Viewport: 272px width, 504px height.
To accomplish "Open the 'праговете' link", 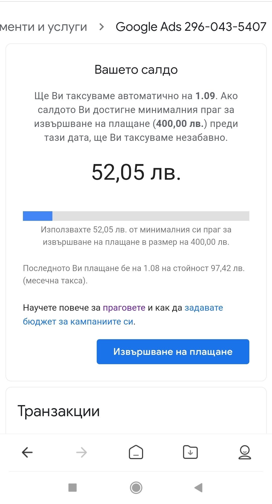I will click(x=124, y=308).
